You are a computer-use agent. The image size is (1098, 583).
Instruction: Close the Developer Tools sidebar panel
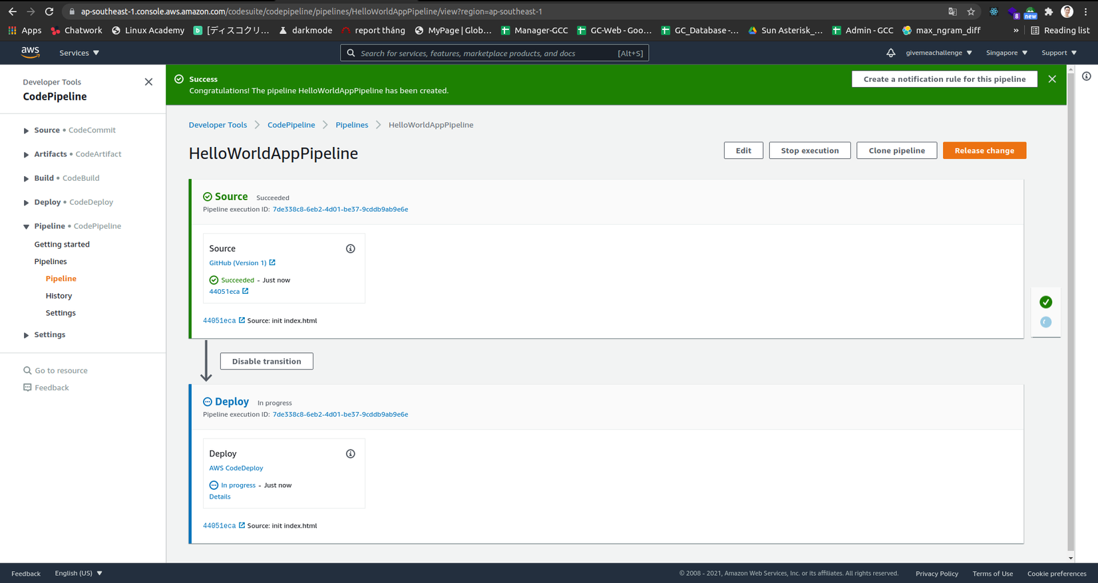coord(148,82)
